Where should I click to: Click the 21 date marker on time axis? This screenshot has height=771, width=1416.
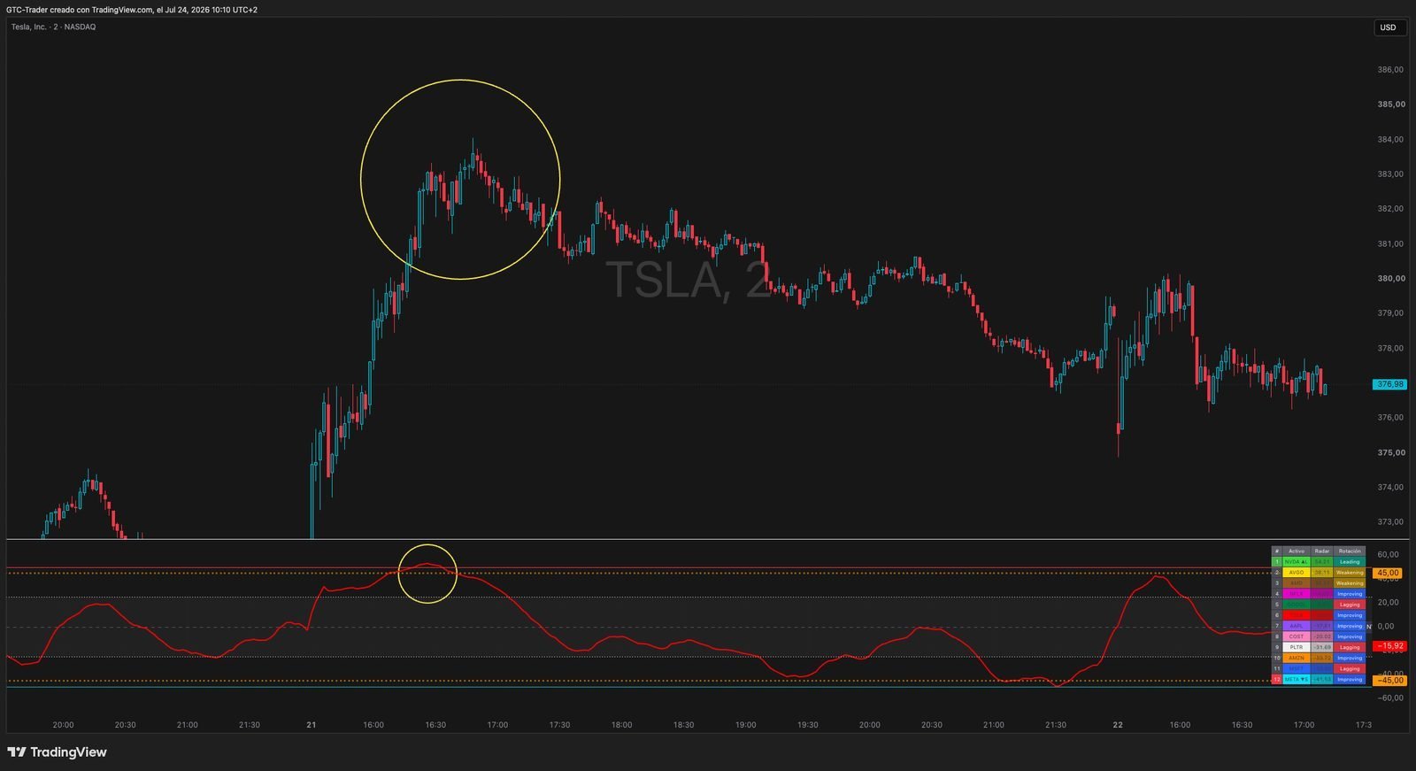pyautogui.click(x=312, y=725)
